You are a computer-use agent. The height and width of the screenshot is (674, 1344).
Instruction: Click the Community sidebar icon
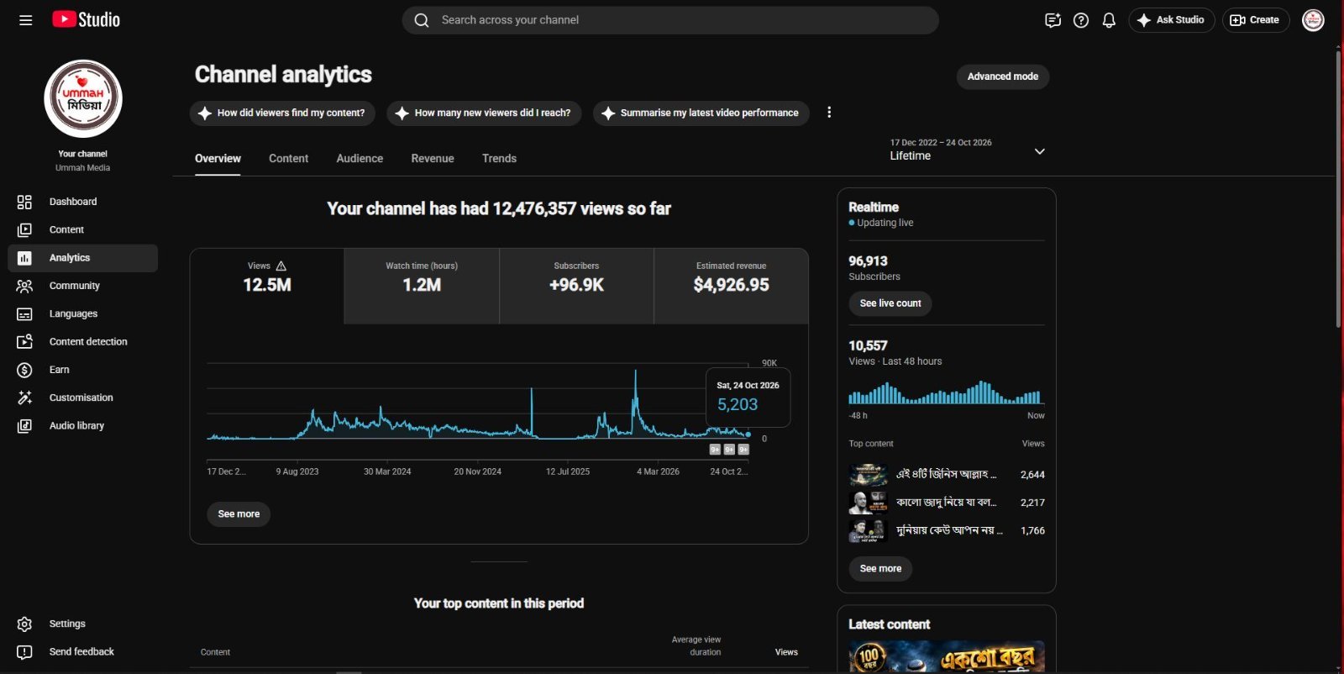[x=24, y=286]
